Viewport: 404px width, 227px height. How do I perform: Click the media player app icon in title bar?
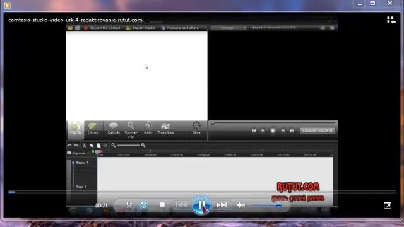7,5
